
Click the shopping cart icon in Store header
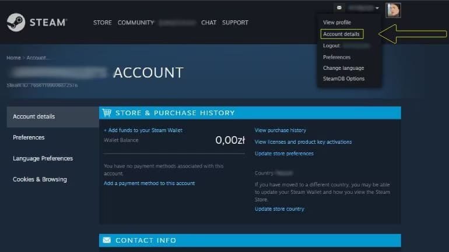[x=107, y=113]
